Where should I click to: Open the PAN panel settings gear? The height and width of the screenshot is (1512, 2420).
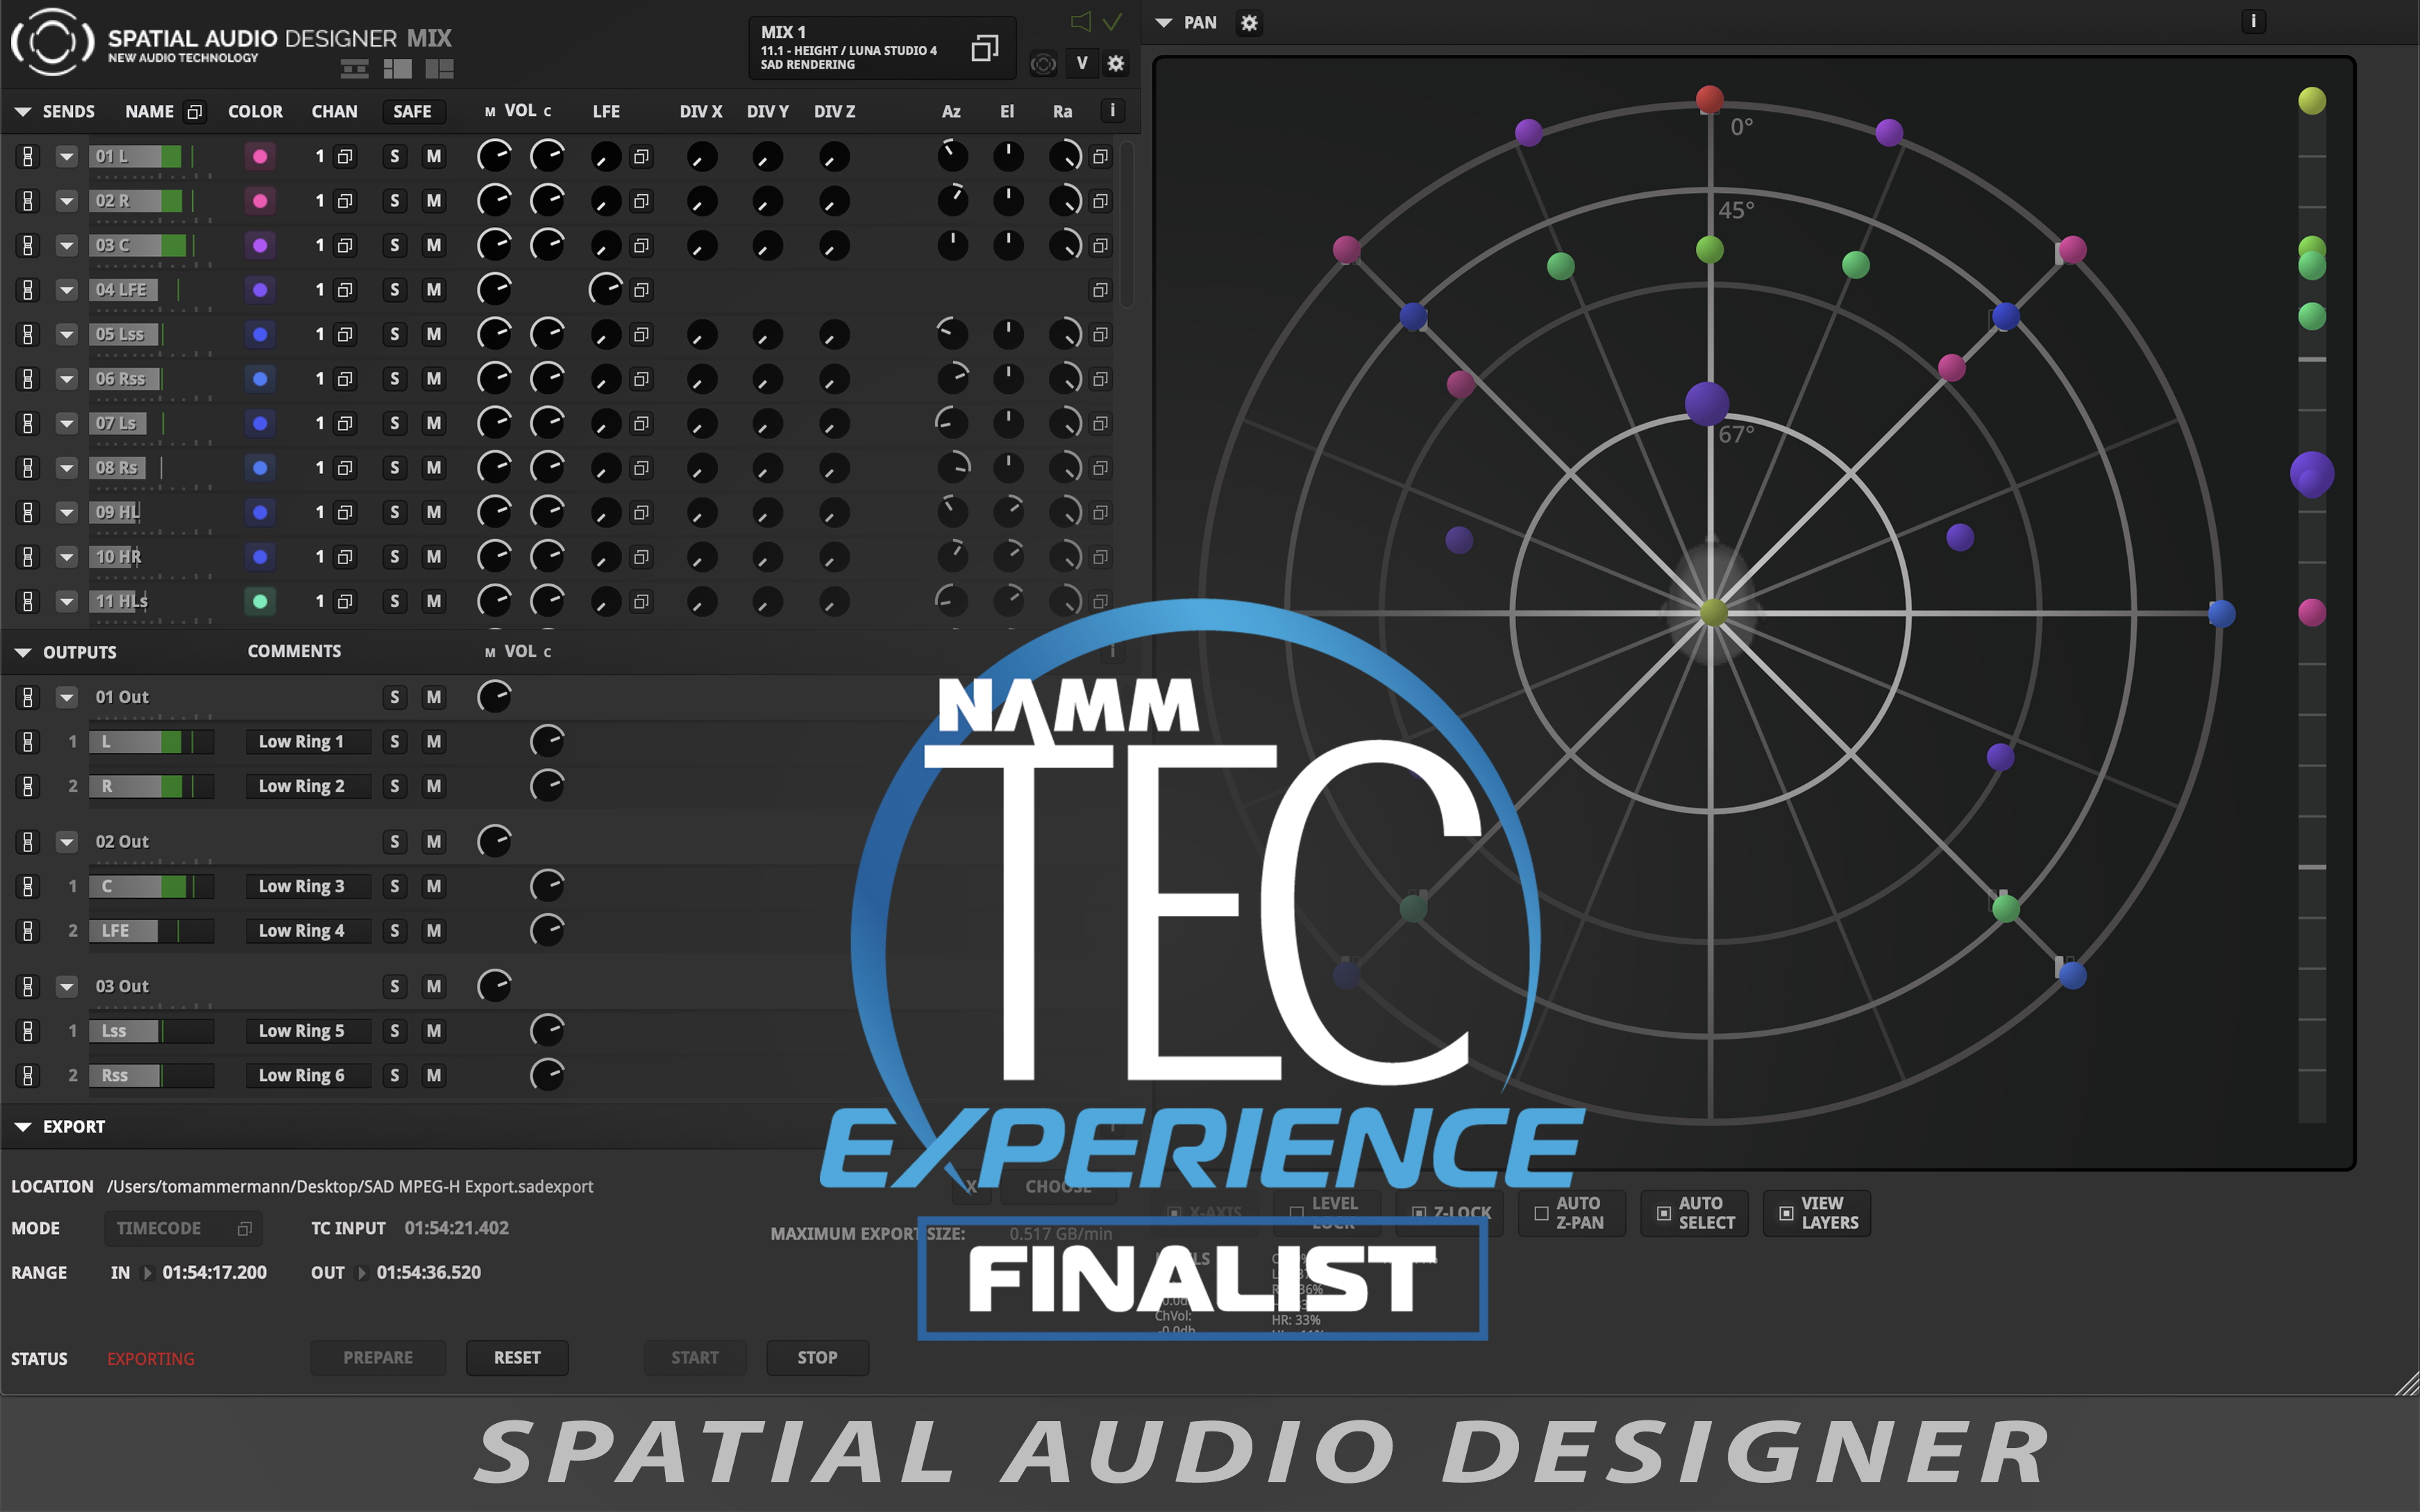1248,23
